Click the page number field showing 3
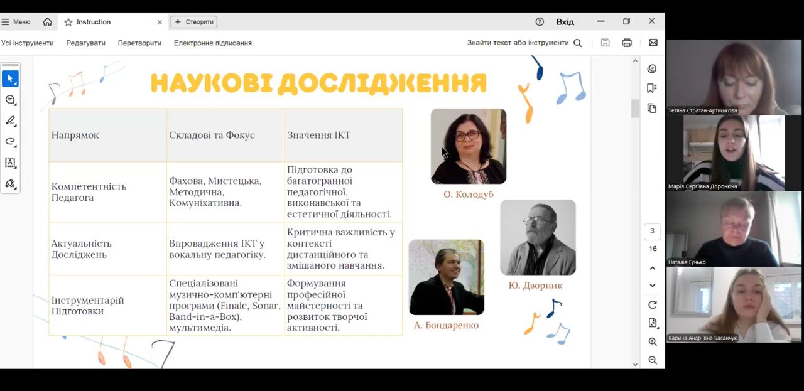Screen dimensions: 804x391 tap(652, 231)
